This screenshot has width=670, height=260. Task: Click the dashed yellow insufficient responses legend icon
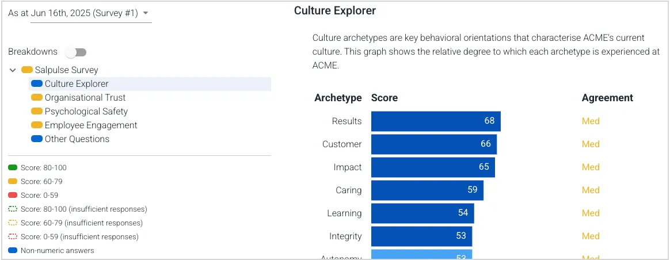pyautogui.click(x=13, y=223)
